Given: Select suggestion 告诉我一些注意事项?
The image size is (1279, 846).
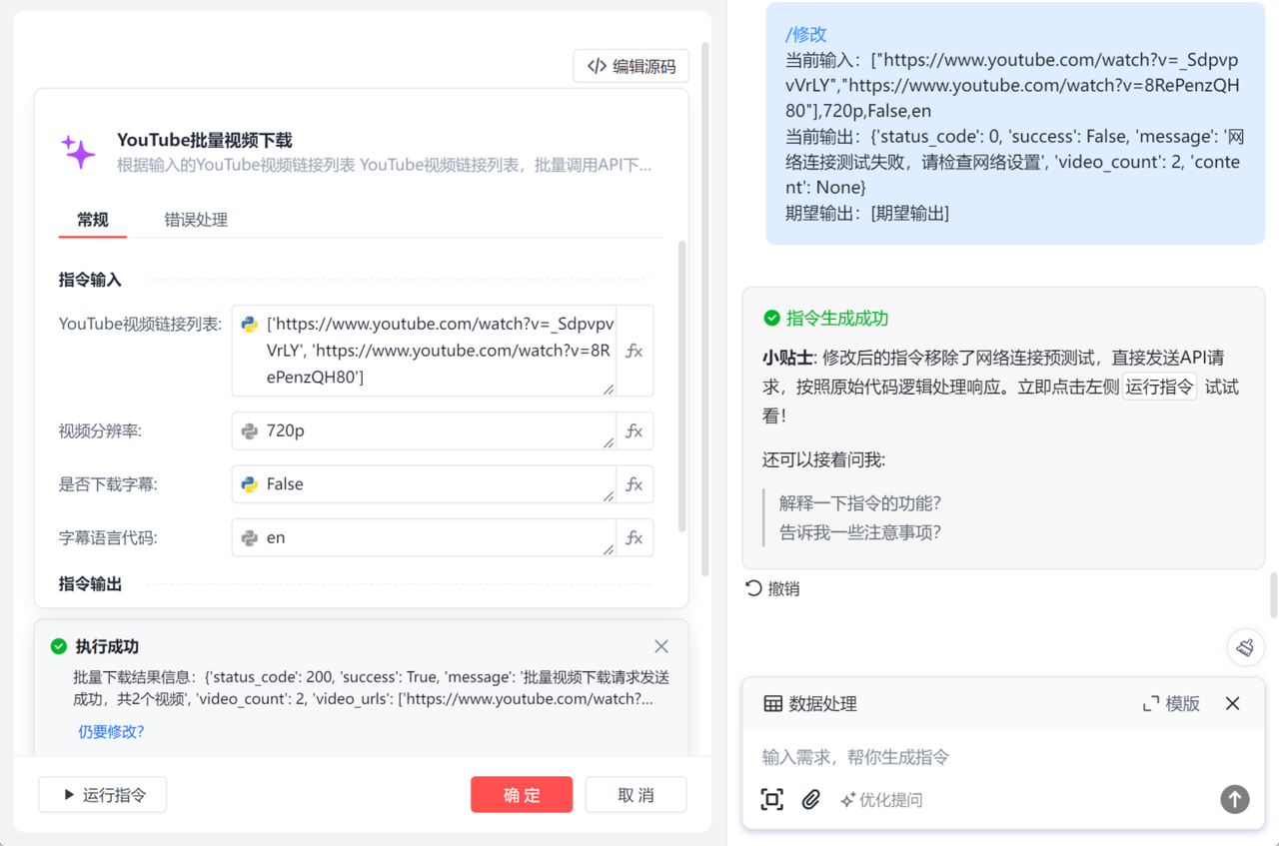Looking at the screenshot, I should point(860,532).
